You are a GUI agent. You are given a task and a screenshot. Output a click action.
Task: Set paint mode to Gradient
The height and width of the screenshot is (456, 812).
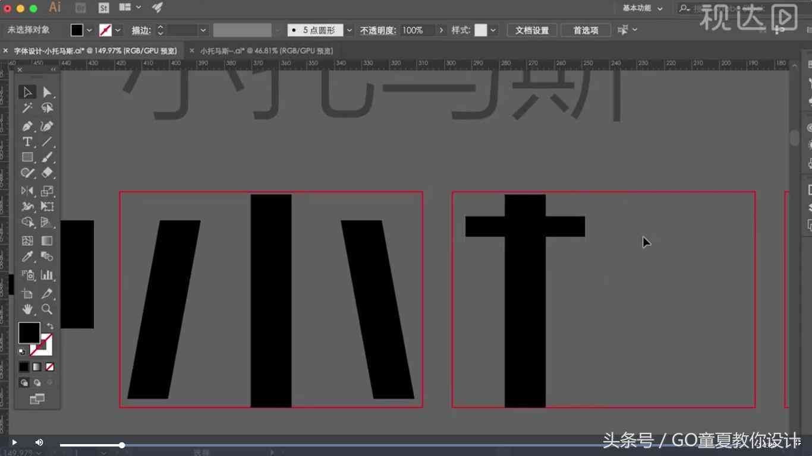(37, 367)
